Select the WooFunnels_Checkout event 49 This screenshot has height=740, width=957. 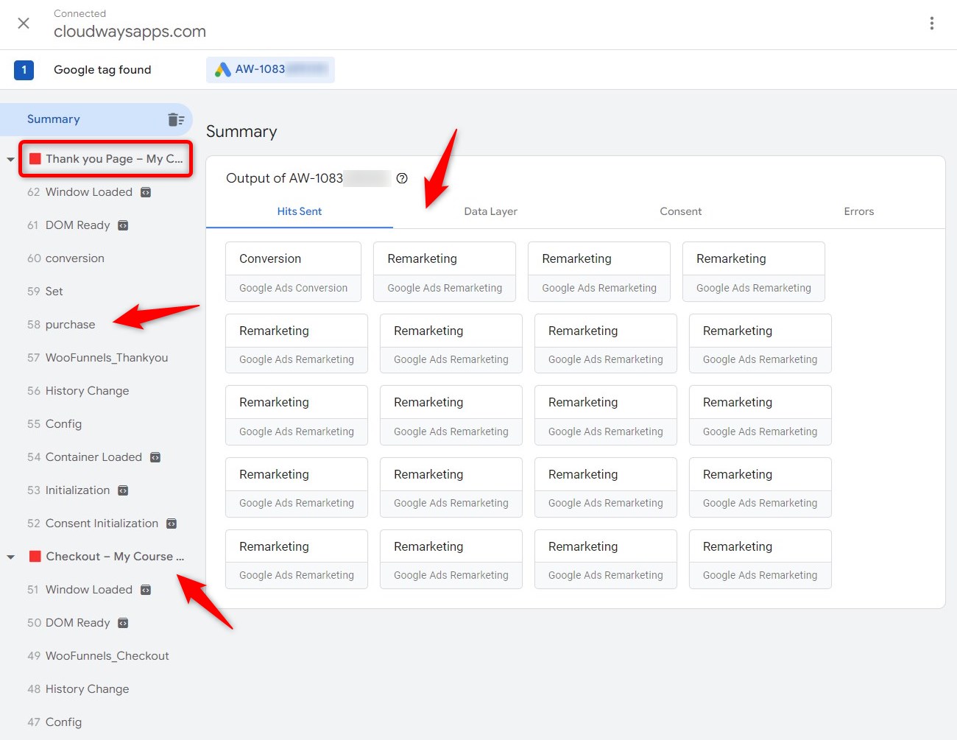pyautogui.click(x=107, y=655)
